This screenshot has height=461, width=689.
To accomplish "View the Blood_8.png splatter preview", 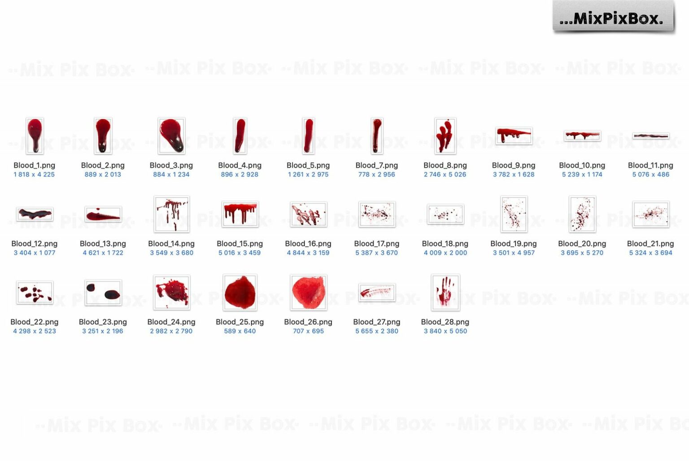I will coord(445,136).
